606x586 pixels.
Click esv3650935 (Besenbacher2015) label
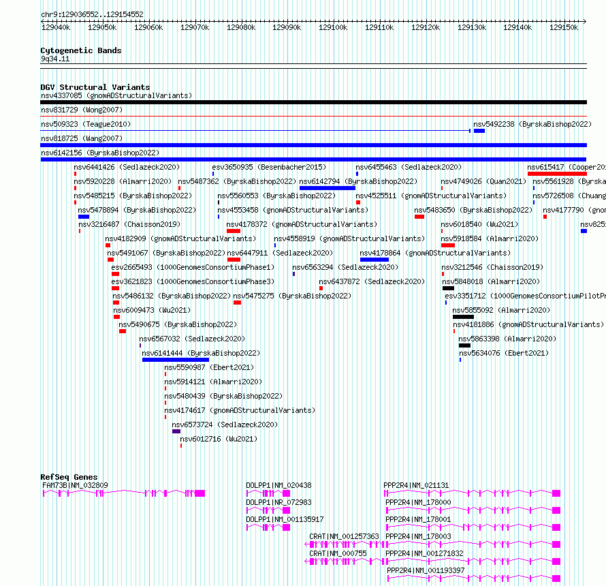pos(269,167)
